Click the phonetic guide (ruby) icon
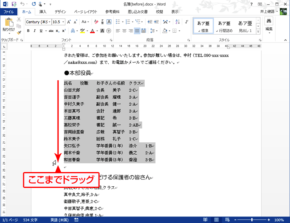Screen dimensions: 290x223 [102, 22]
